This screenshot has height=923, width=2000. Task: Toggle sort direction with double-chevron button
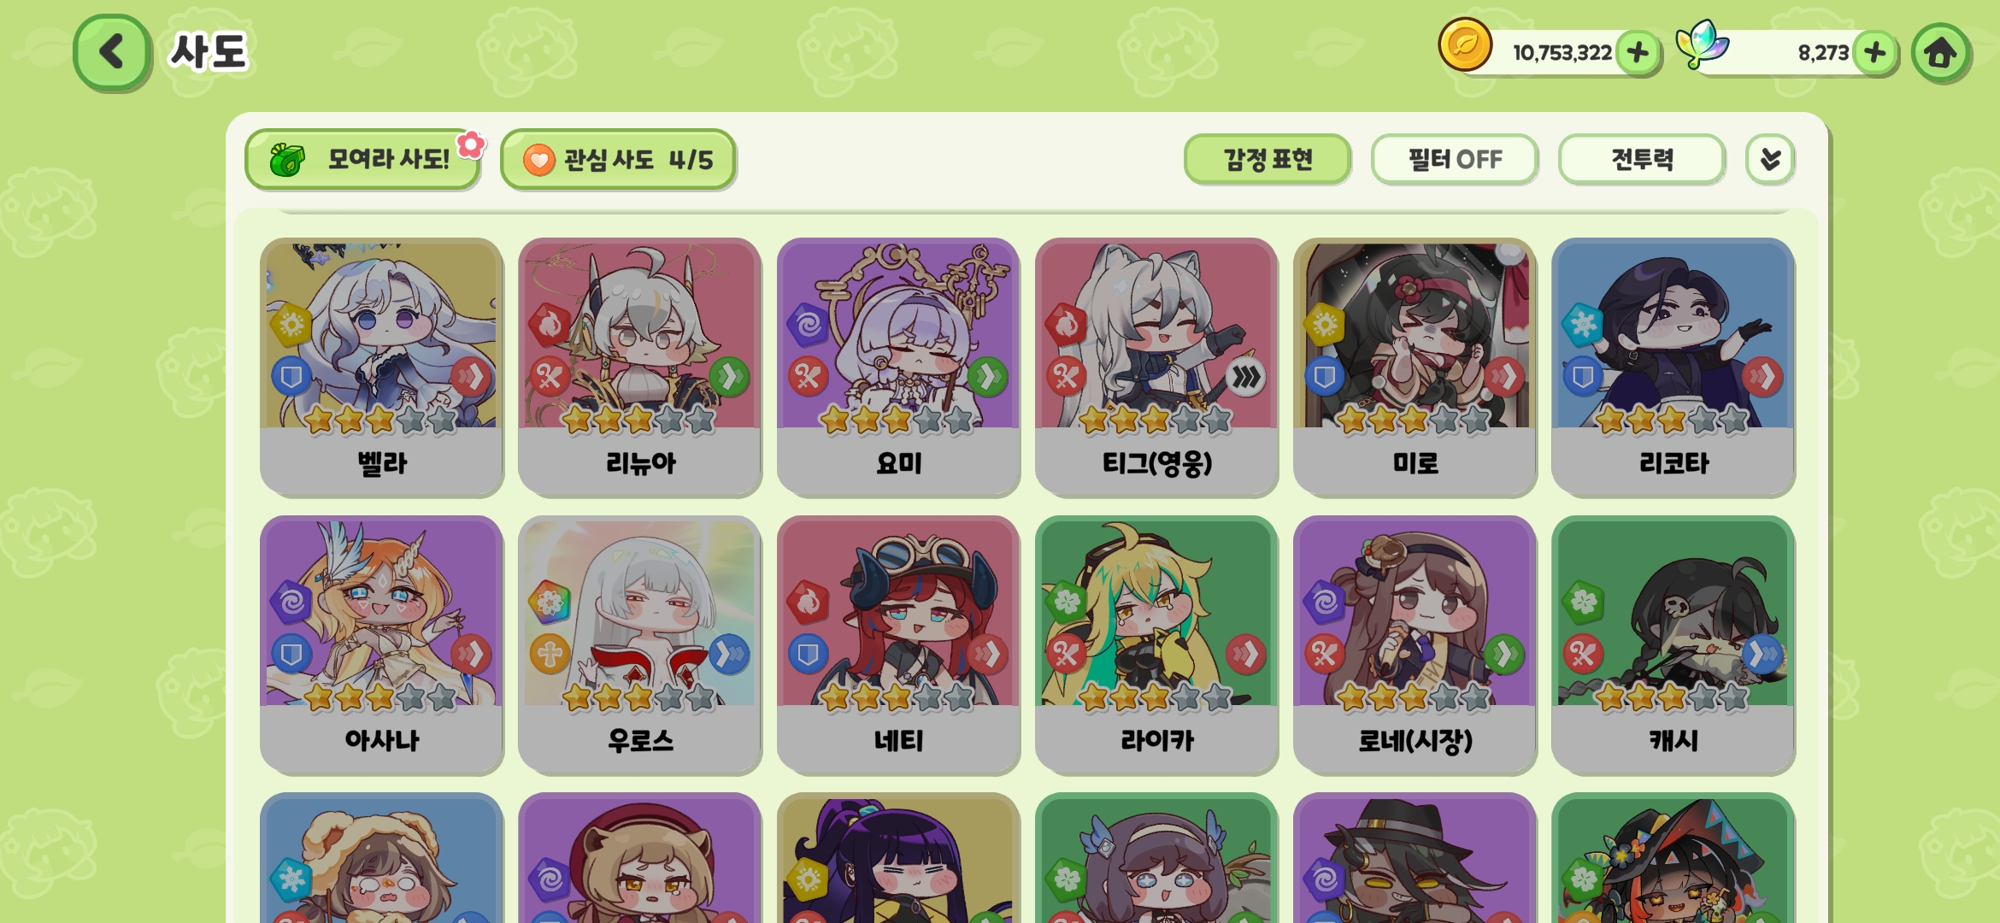click(1770, 159)
